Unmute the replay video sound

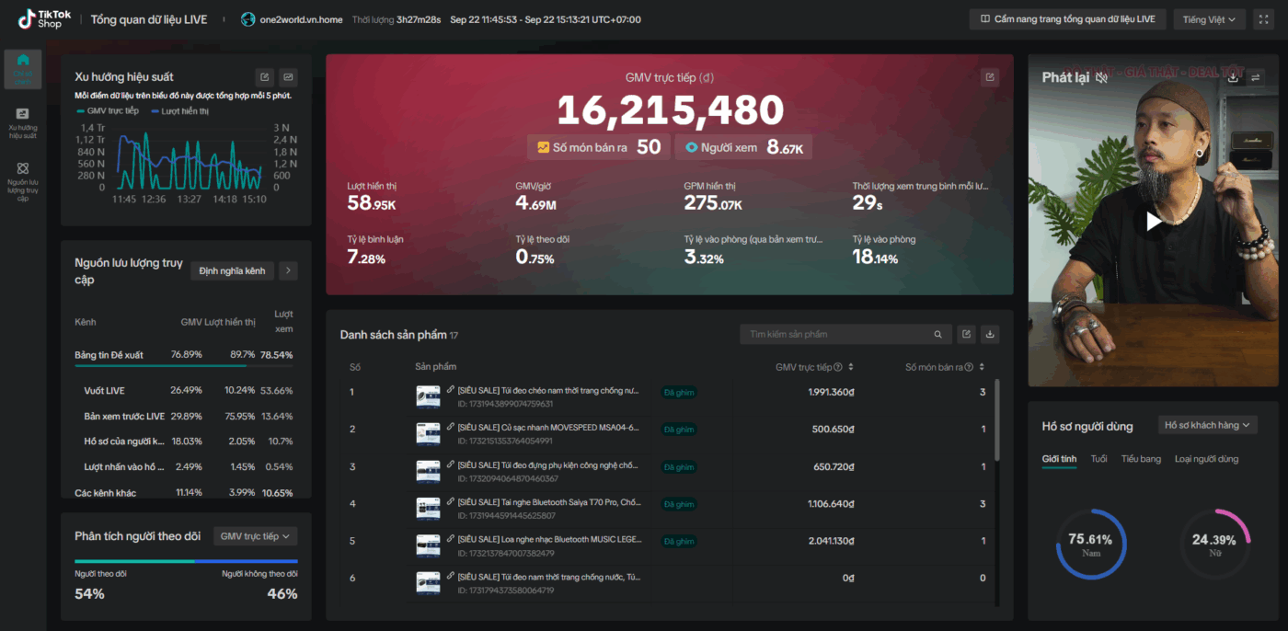coord(1101,77)
